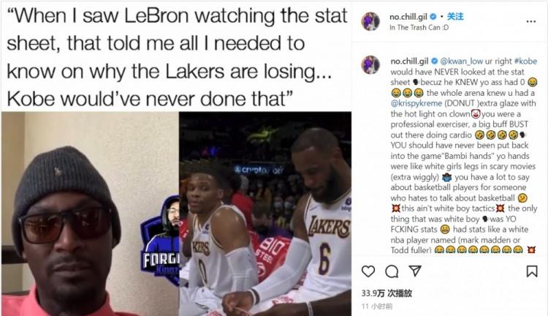Open the @kwan_low mention
The image size is (548, 316).
[x=461, y=61]
